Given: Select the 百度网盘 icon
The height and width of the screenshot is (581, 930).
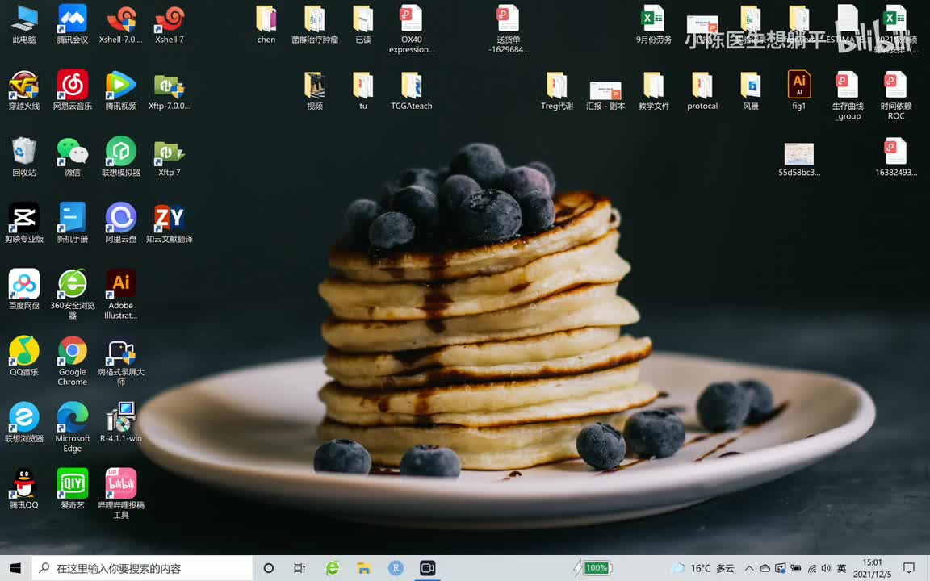Looking at the screenshot, I should pos(24,290).
